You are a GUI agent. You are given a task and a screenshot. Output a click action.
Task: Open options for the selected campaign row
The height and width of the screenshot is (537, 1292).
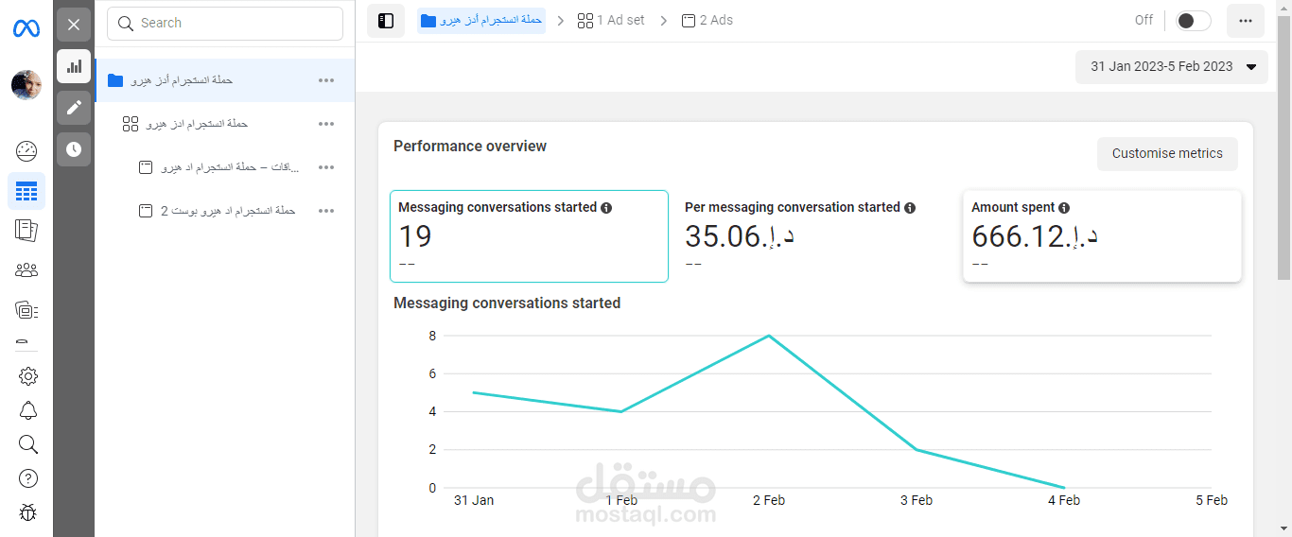pos(326,80)
